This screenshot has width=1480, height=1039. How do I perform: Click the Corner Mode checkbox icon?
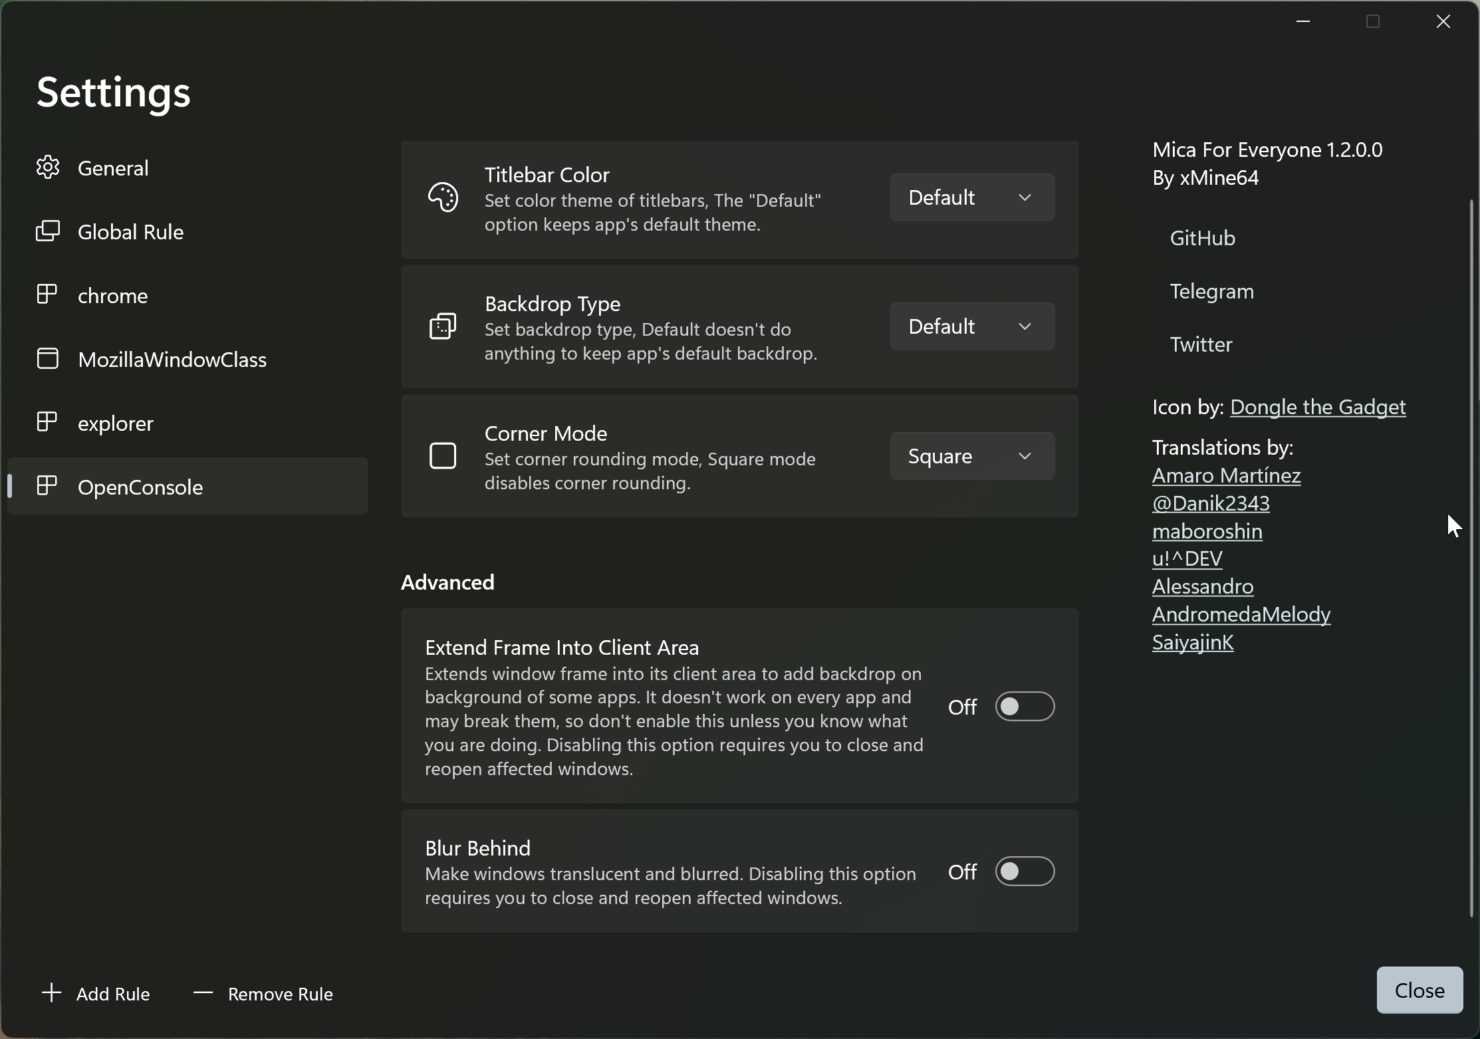click(x=443, y=456)
